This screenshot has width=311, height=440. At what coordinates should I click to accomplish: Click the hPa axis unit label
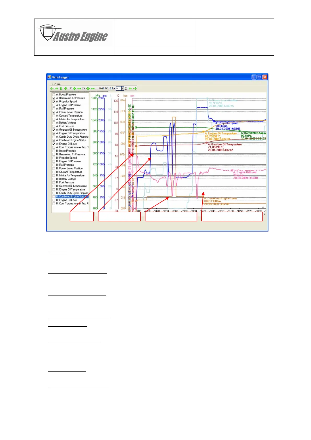(x=98, y=96)
